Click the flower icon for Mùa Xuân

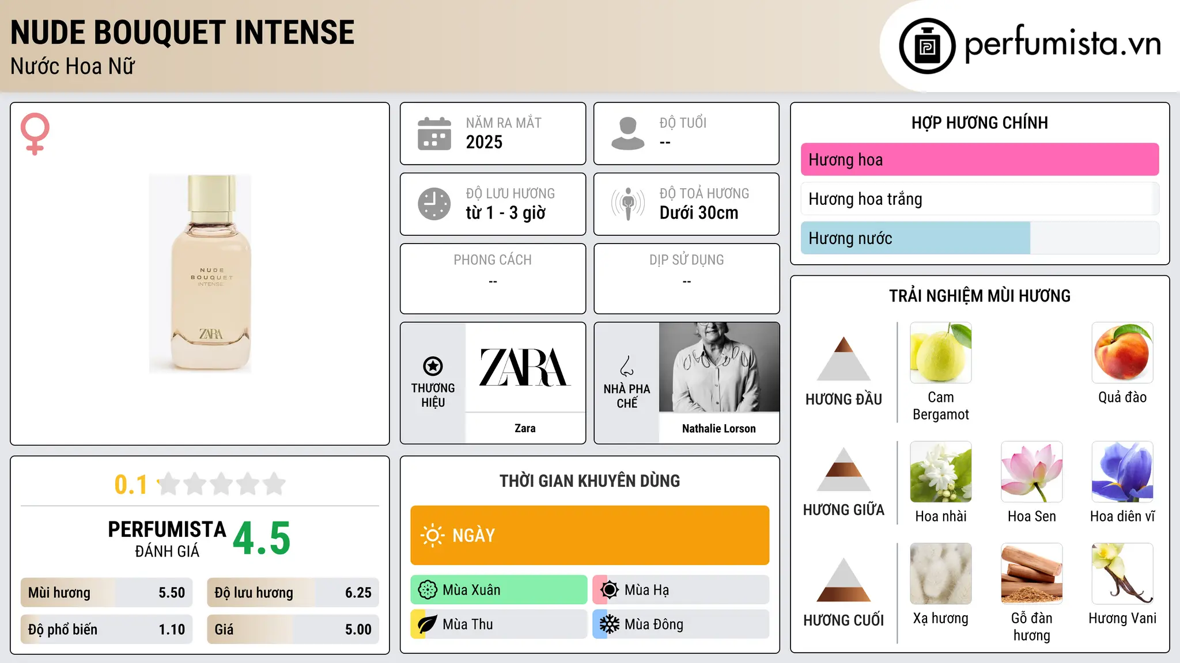coord(428,590)
